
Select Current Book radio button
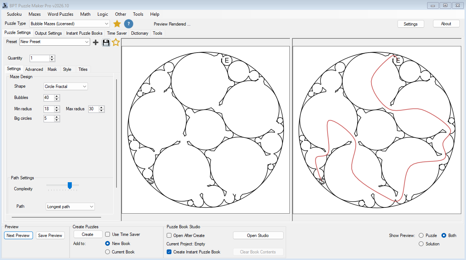108,252
